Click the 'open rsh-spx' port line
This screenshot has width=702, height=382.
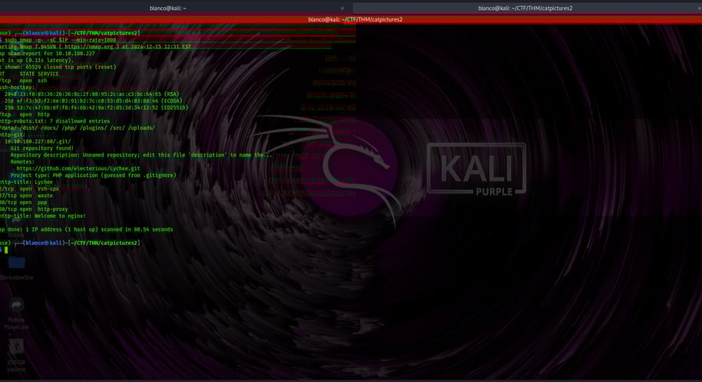(30, 189)
